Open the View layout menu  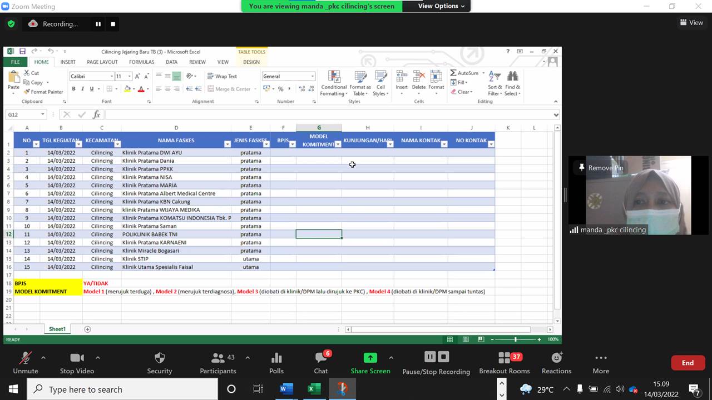coord(691,23)
